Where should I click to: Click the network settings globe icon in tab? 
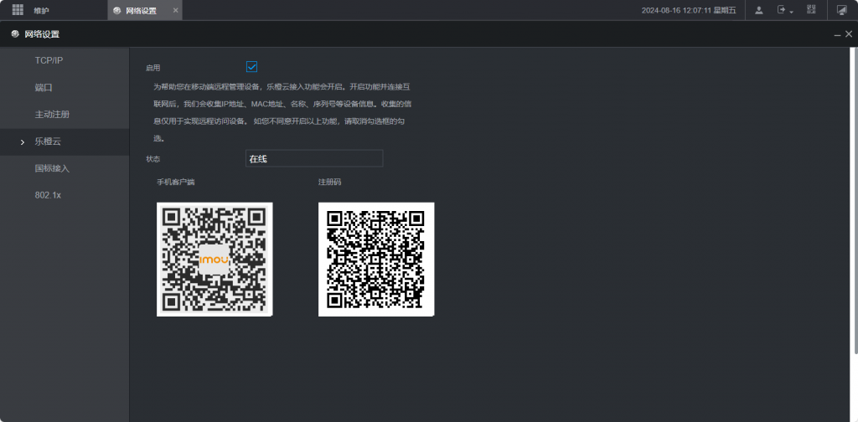click(117, 10)
